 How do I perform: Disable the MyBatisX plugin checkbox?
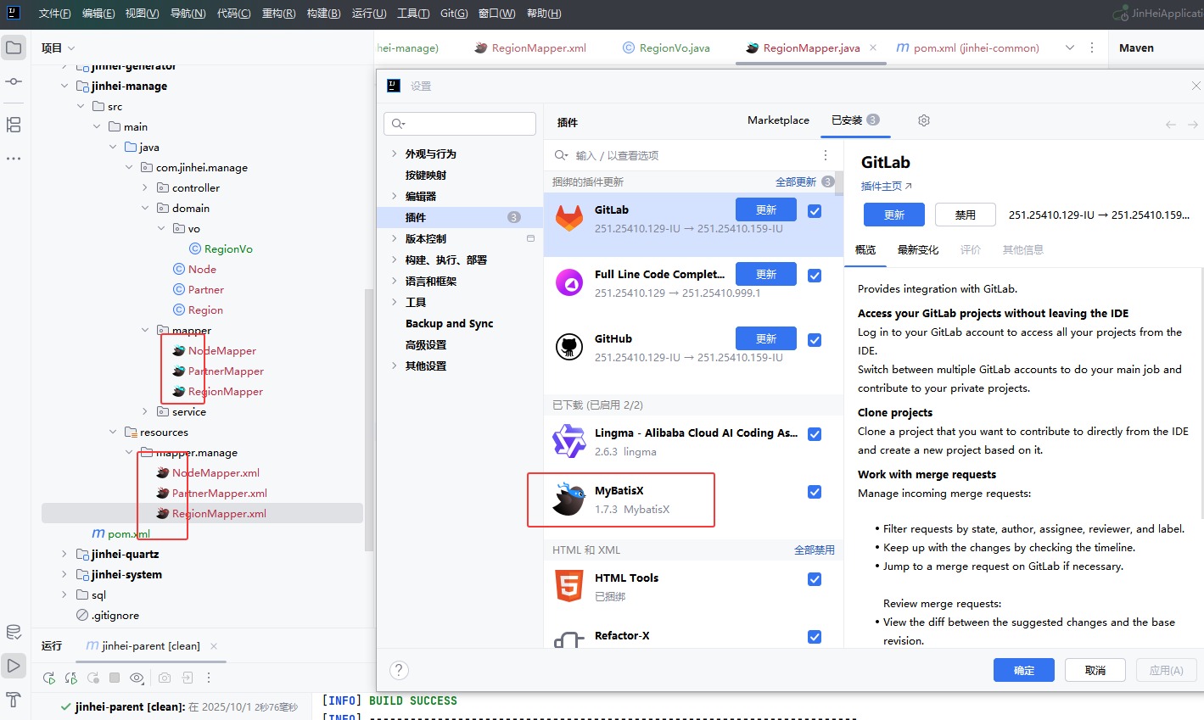815,492
